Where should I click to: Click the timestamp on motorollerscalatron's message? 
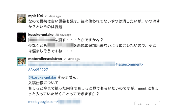tap(72, 59)
